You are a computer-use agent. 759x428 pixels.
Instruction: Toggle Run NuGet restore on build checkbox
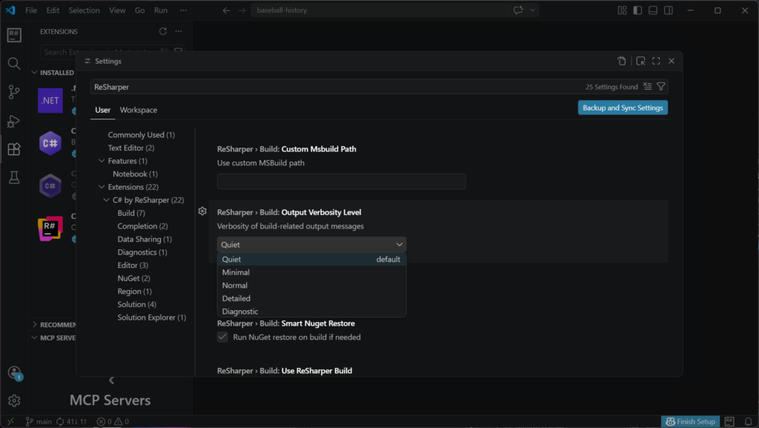222,337
